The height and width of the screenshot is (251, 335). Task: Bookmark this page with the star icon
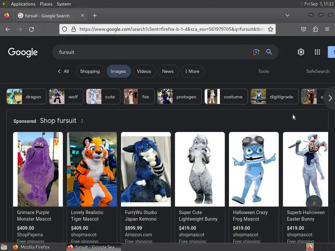(271, 29)
